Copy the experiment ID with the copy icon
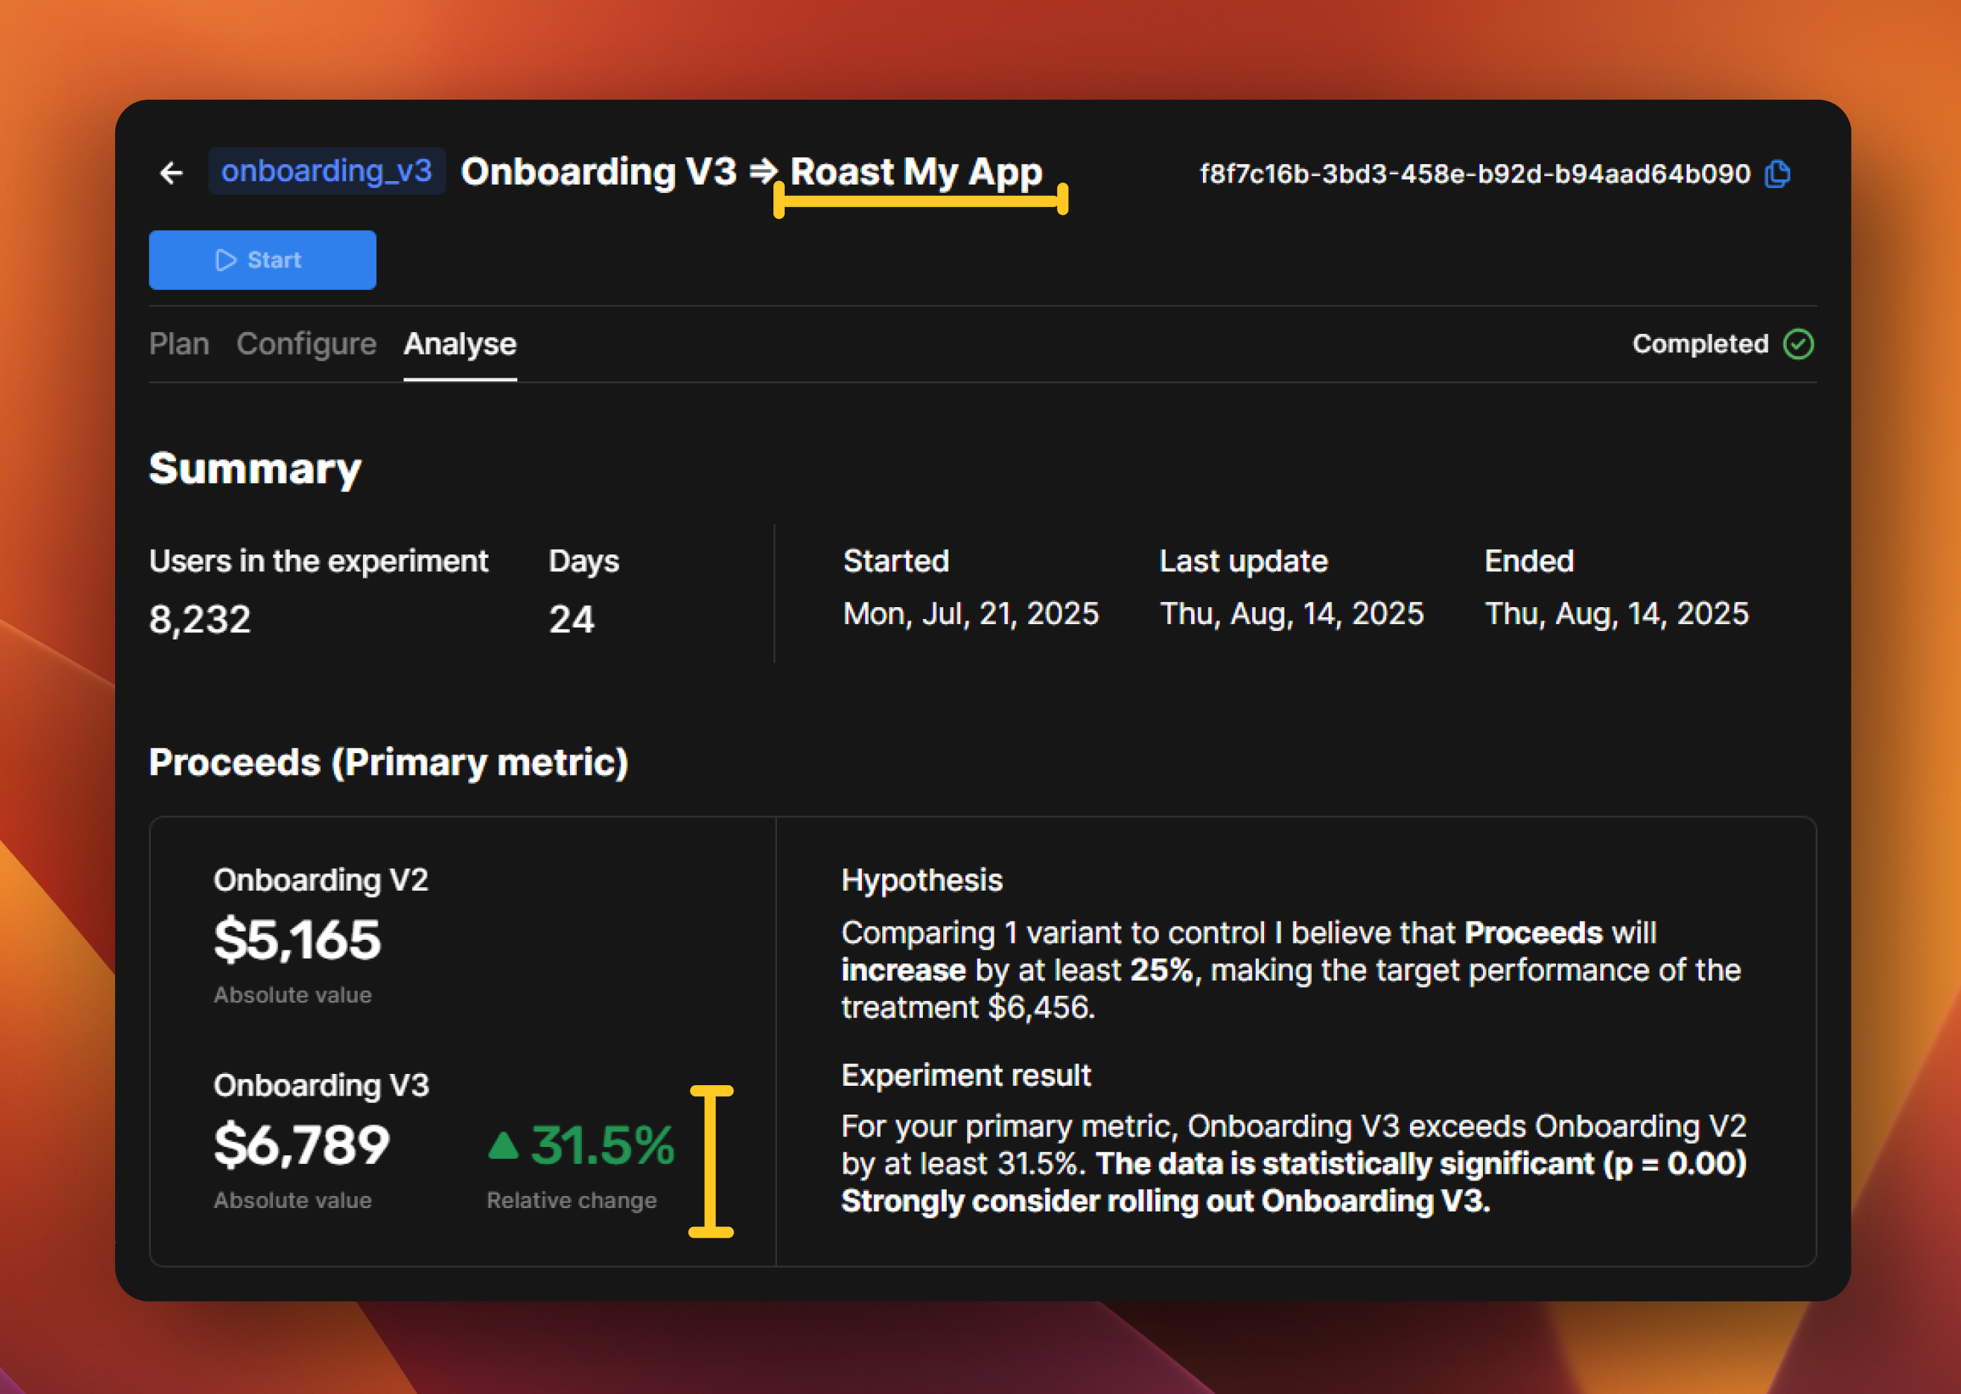 (x=1777, y=173)
